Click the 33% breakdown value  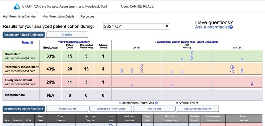(51, 56)
